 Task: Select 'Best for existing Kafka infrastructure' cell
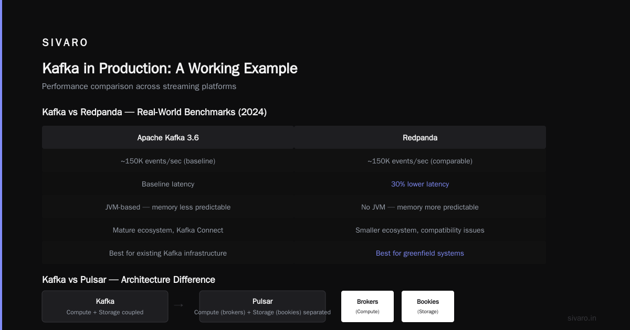click(x=168, y=253)
